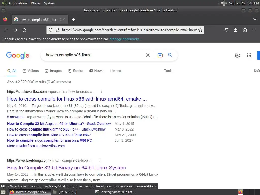
Task: Switch to dartz@vm3 terminal window
Action: [116, 192]
